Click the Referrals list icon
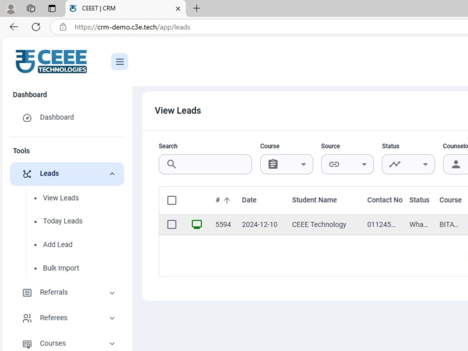 click(27, 293)
